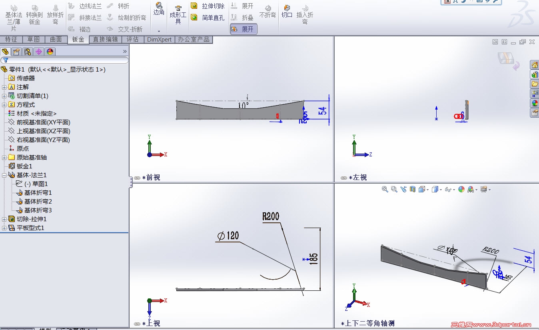Select Extruded Cut (拉伸切除)
This screenshot has height=330, width=539.
208,6
